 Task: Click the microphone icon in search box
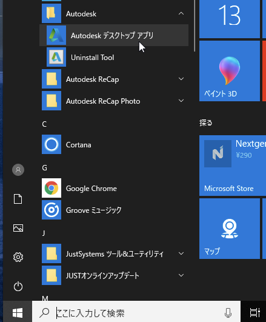[228, 313]
